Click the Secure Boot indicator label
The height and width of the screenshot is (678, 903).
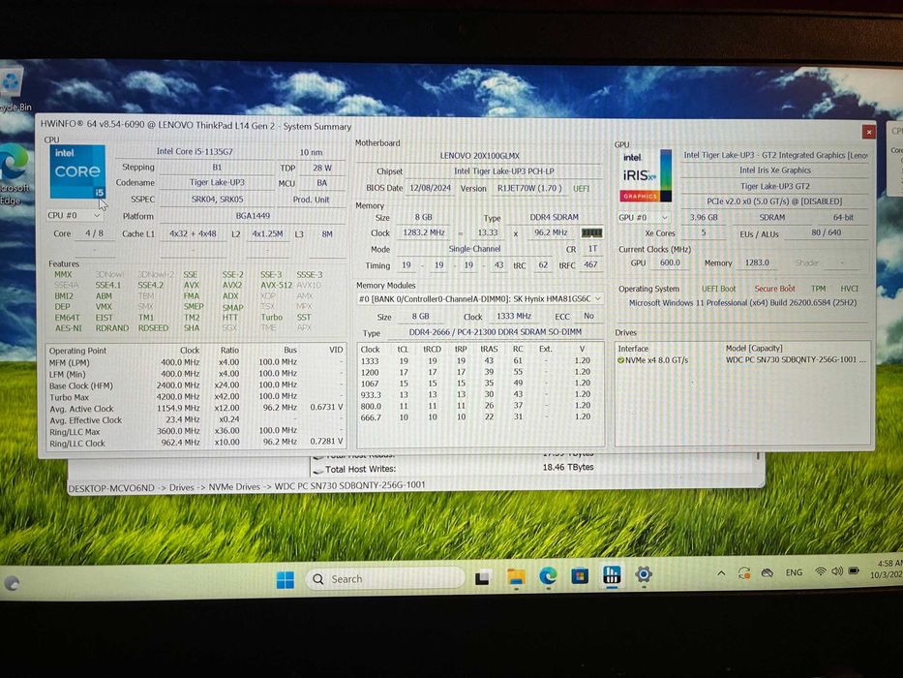coord(774,289)
